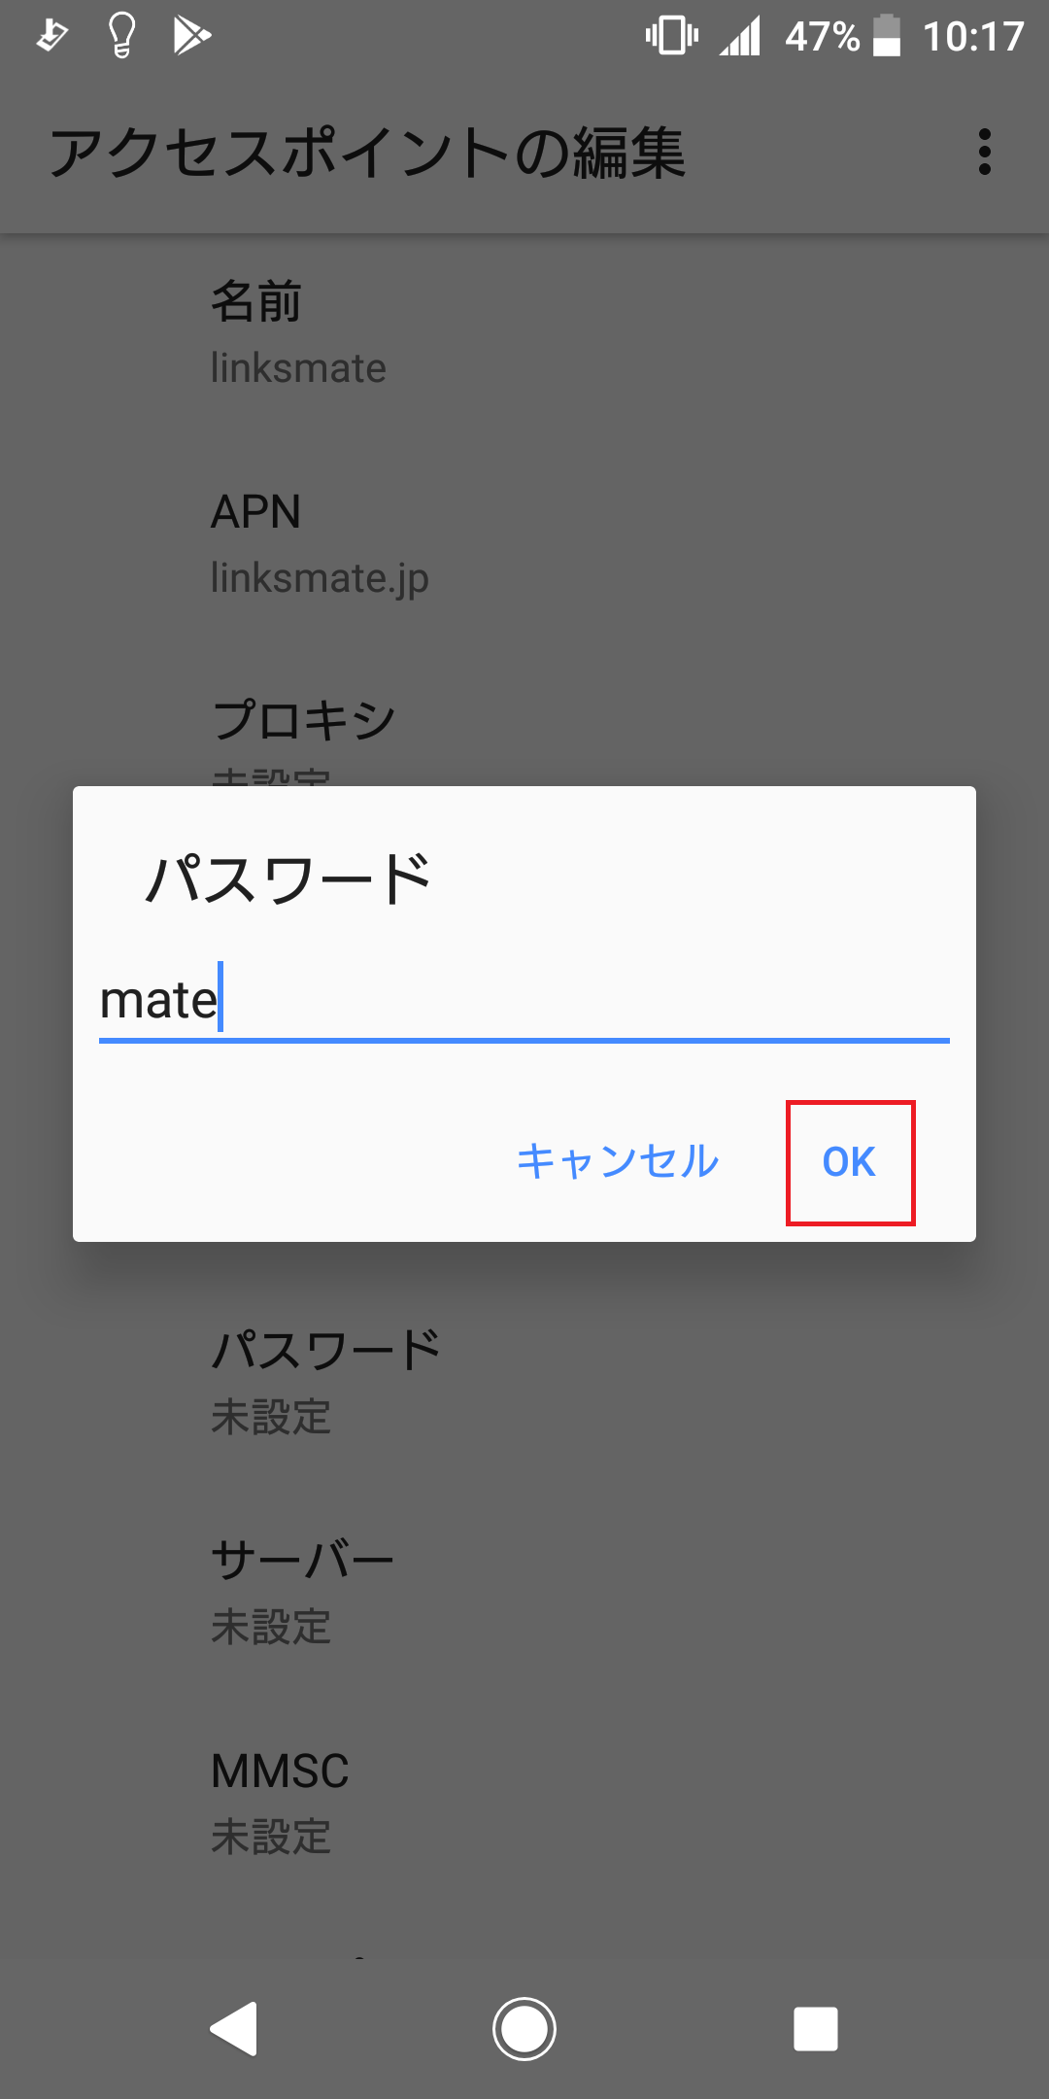Open the three-dot overflow menu
This screenshot has height=2099, width=1049.
pos(985,153)
